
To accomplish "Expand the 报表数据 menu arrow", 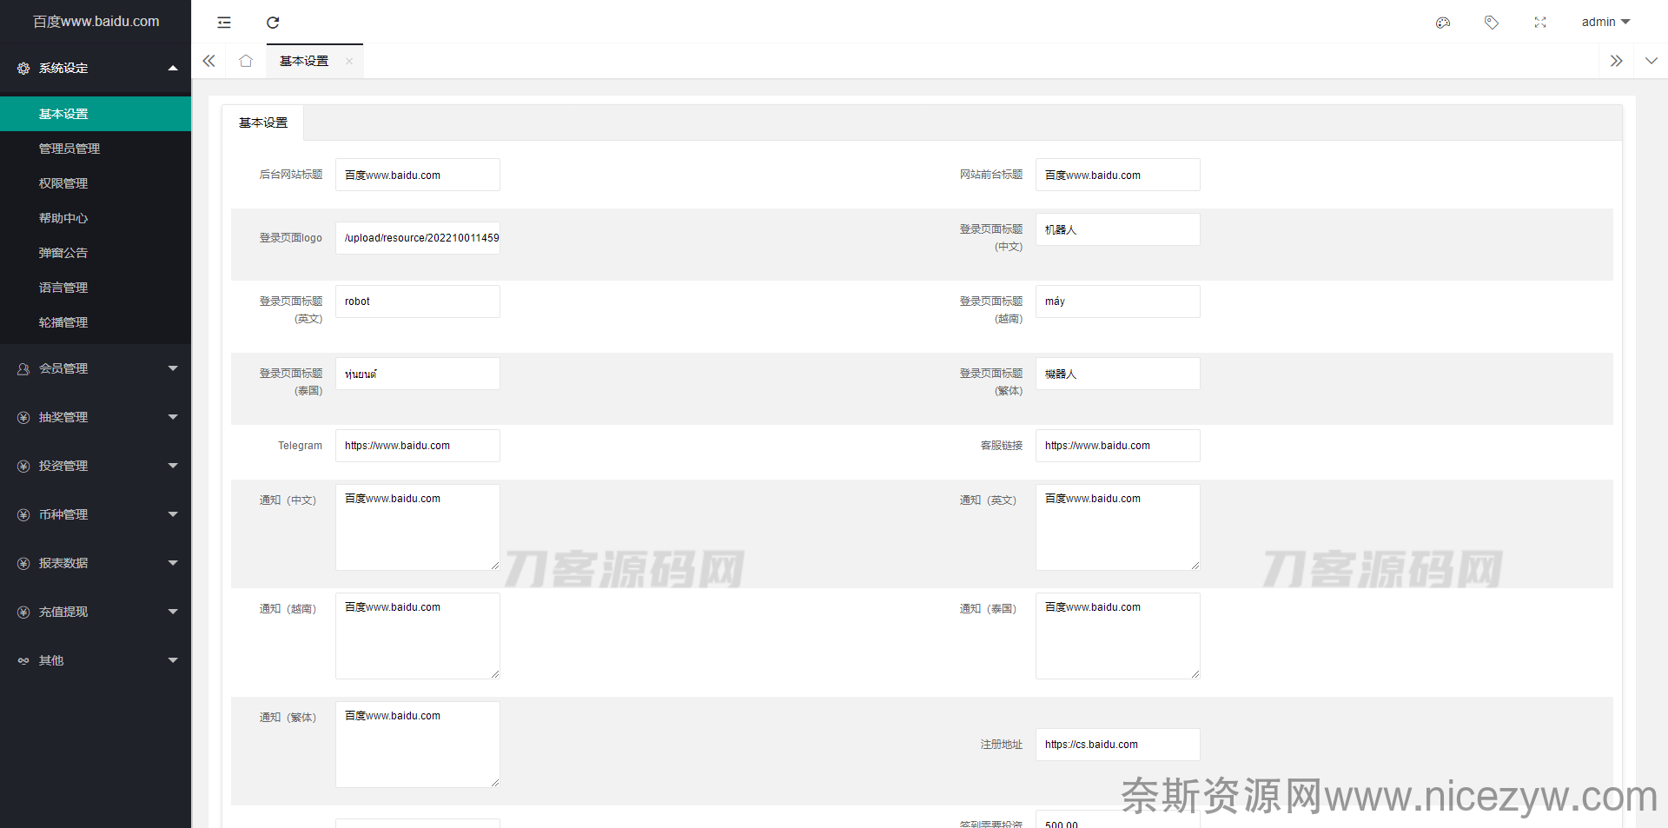I will (x=173, y=563).
